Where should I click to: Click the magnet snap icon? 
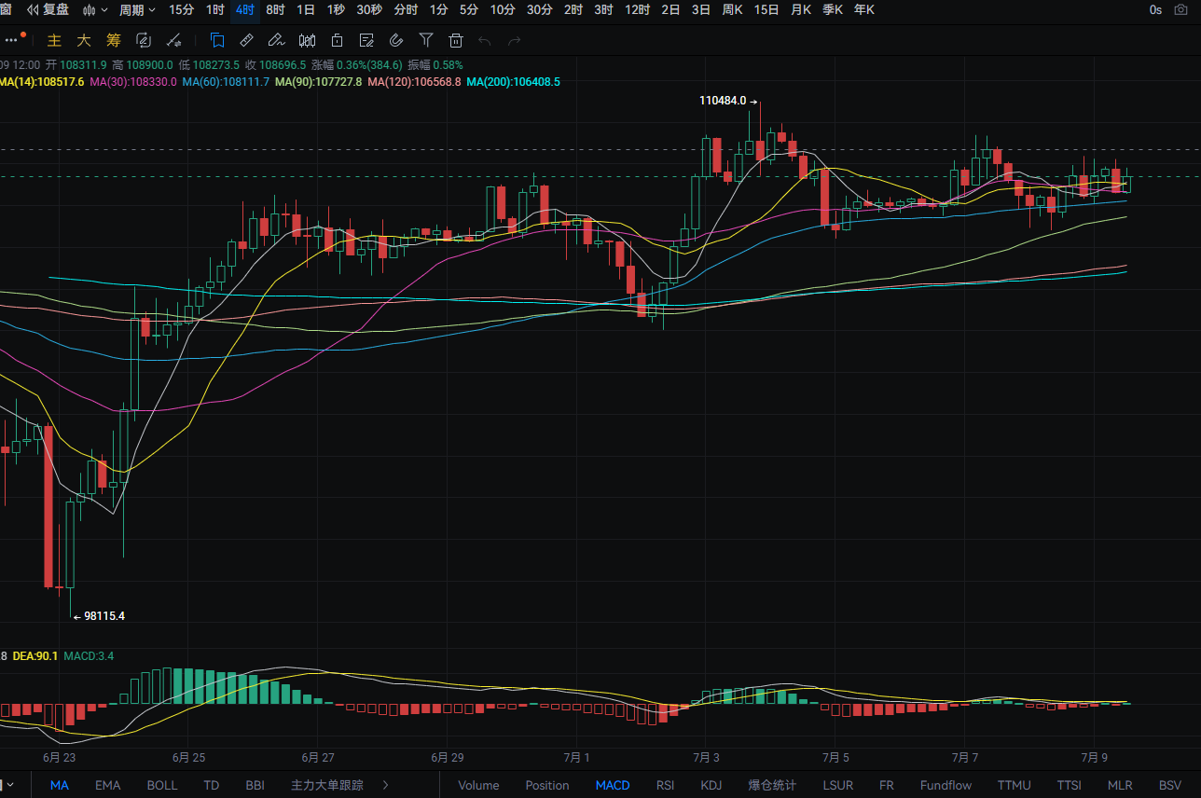pos(395,40)
